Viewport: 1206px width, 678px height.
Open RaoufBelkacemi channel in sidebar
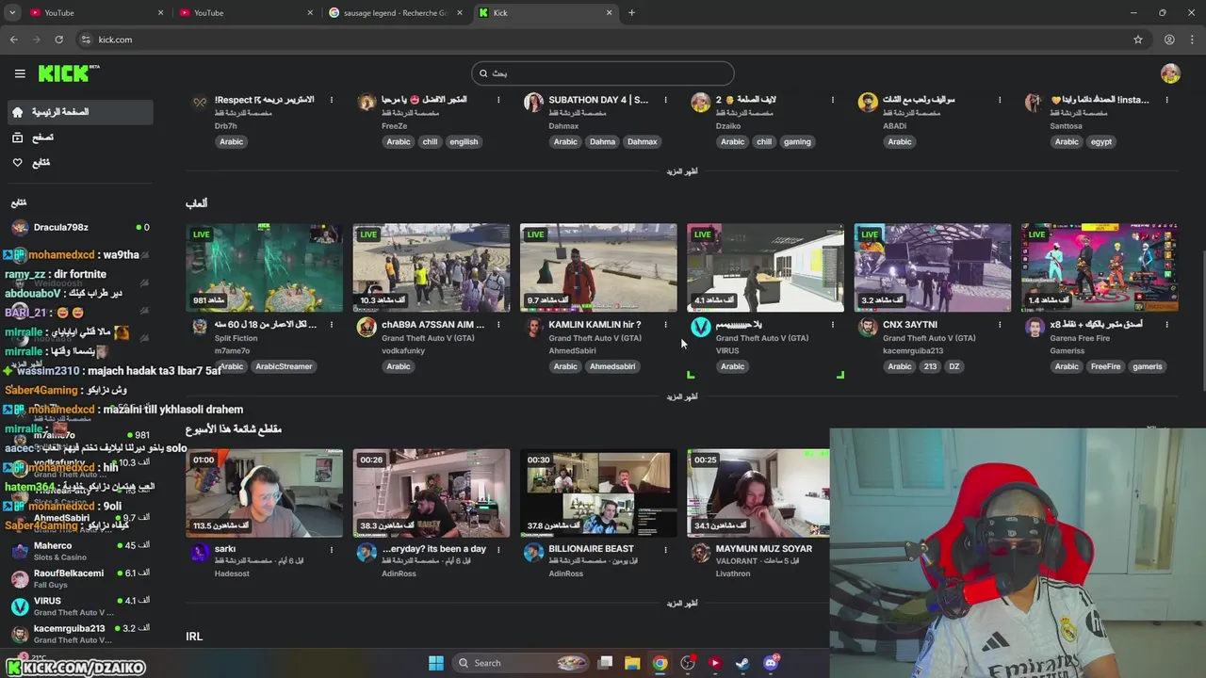coord(80,578)
